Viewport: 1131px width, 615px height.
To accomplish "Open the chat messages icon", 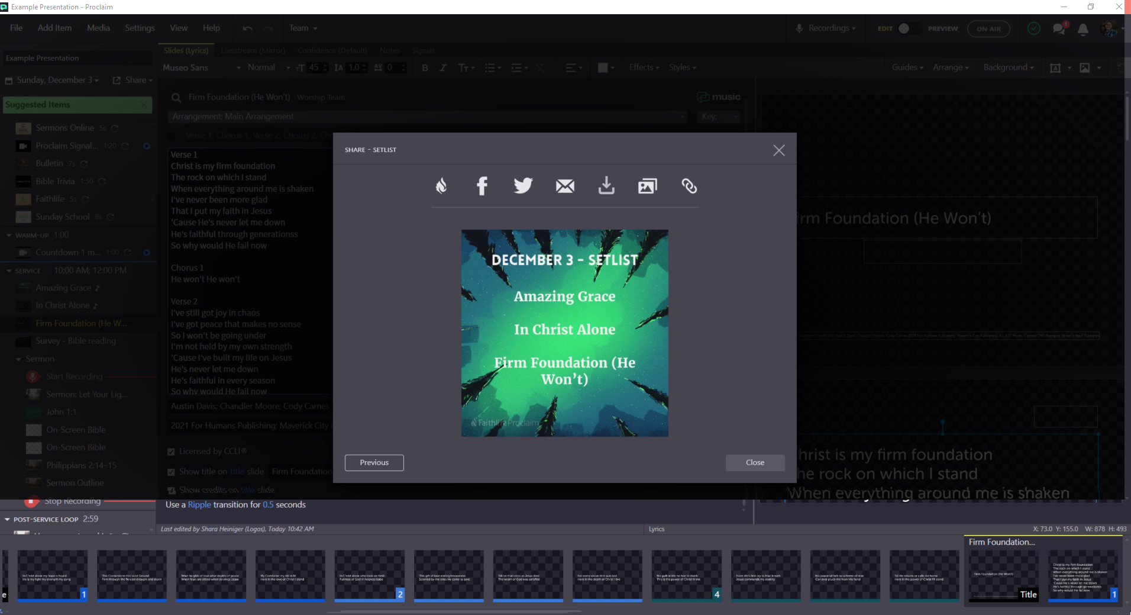I will (1059, 28).
